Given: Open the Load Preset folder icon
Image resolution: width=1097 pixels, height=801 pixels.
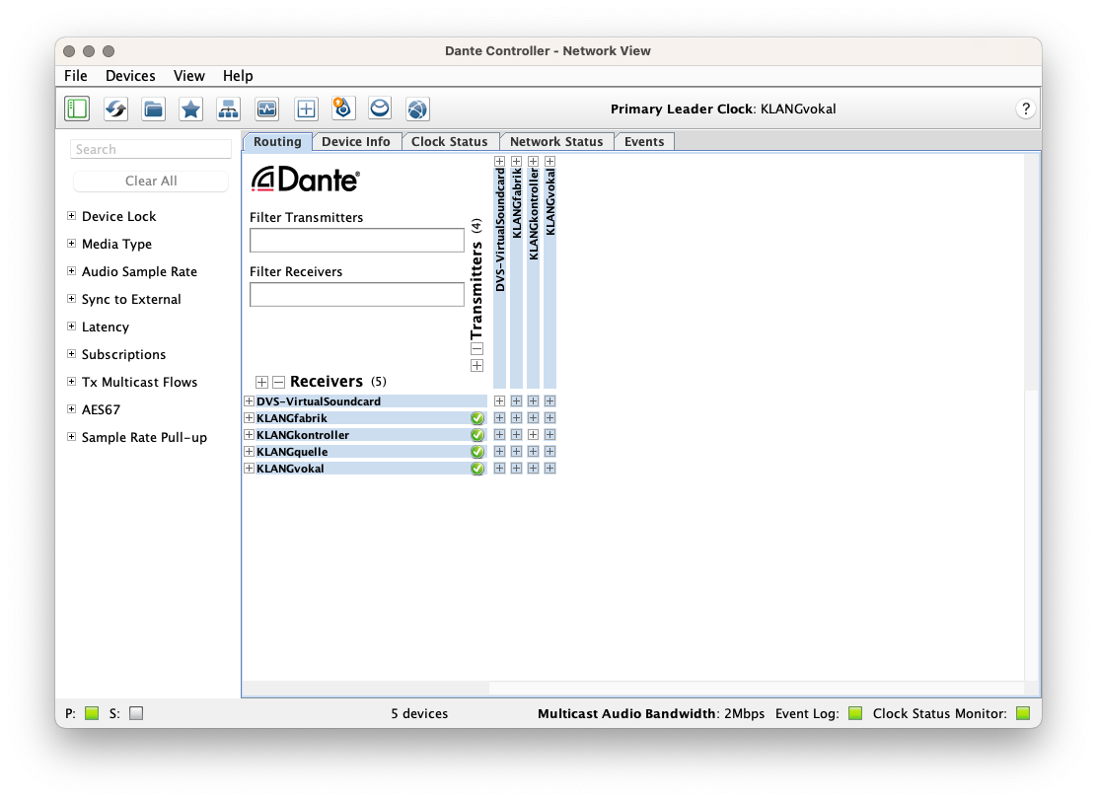Looking at the screenshot, I should (x=153, y=109).
